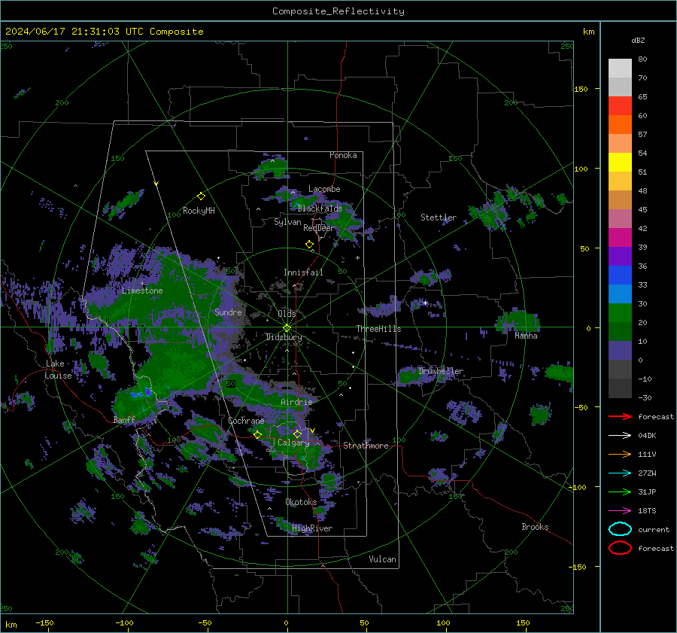
Task: Click the Vulcan city label
Action: click(382, 559)
